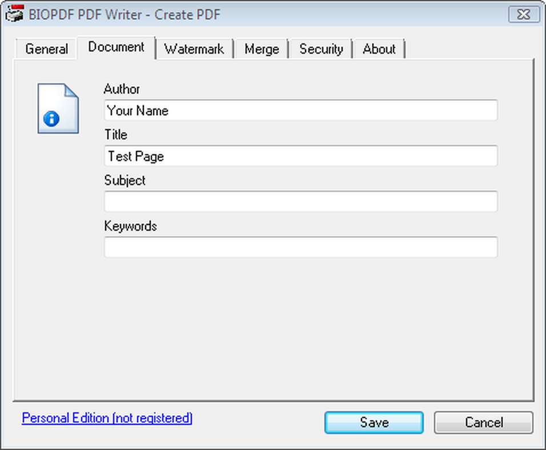Select the Document tab
Viewport: 546px width, 450px height.
point(116,47)
